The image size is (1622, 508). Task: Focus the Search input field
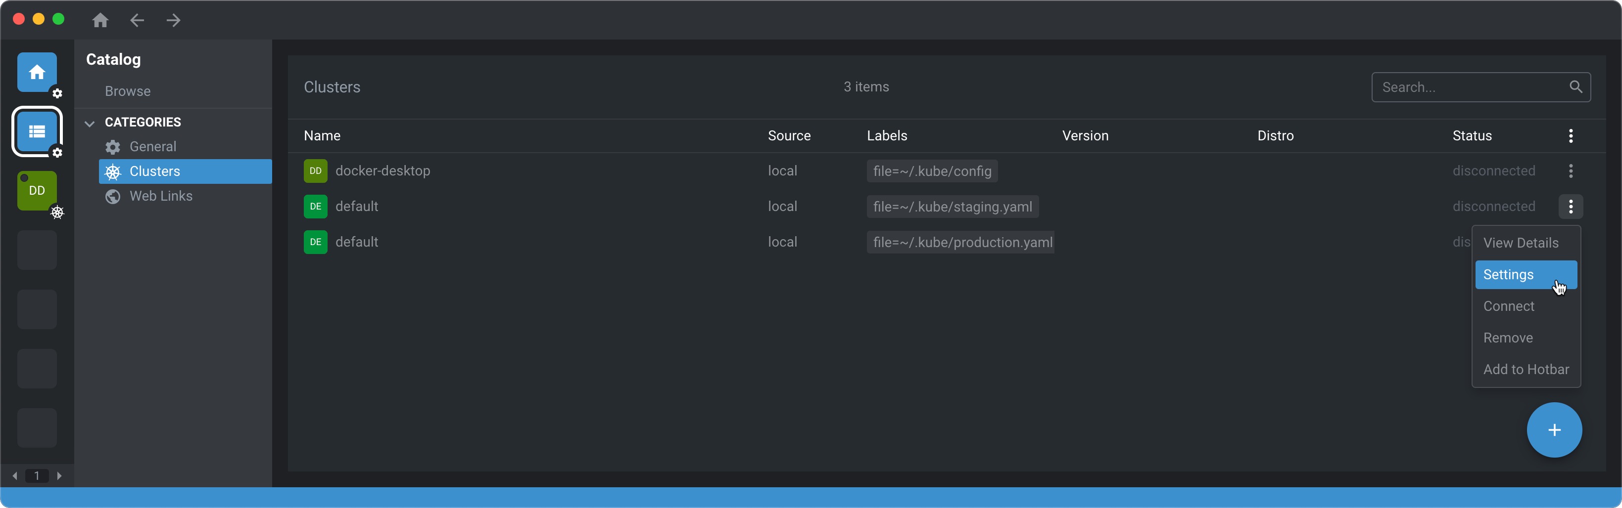point(1470,87)
